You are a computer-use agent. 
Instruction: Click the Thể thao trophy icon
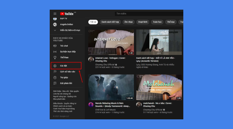[x=55, y=58]
